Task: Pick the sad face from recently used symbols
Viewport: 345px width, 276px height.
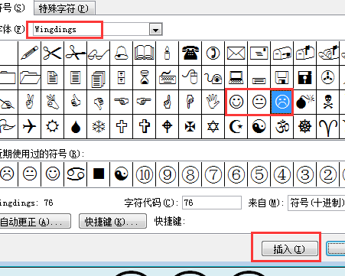Action: pos(8,174)
